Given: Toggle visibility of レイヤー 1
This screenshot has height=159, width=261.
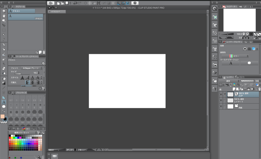Looking at the screenshot, I should 221,100.
